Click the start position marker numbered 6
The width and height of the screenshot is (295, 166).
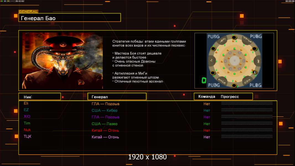(x=255, y=72)
